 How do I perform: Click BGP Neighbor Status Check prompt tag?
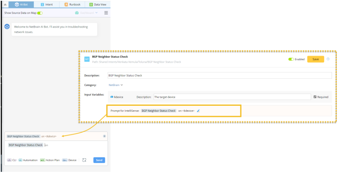pos(159,111)
